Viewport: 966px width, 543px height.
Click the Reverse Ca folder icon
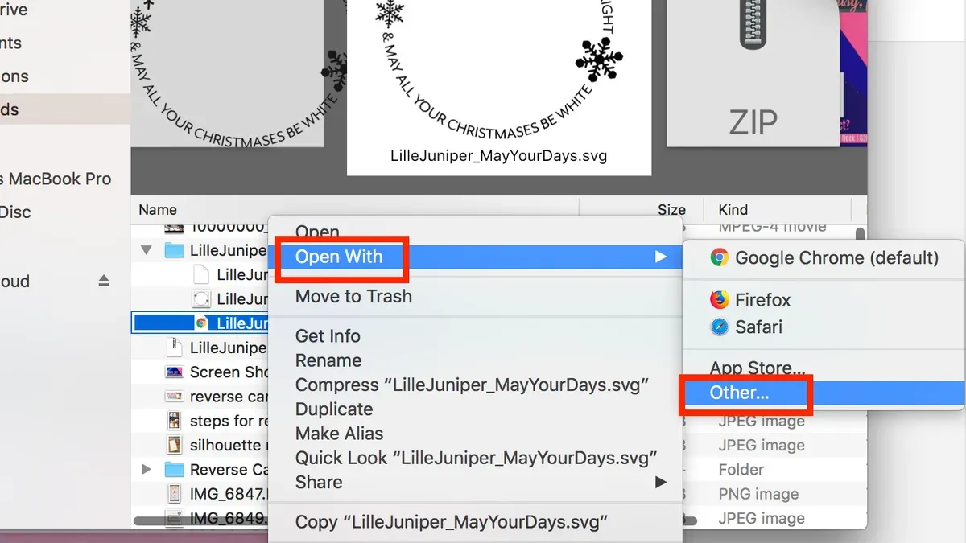(x=174, y=469)
